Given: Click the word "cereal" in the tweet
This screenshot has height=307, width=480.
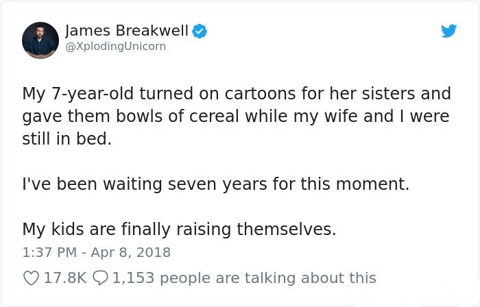Looking at the screenshot, I should pyautogui.click(x=214, y=116).
